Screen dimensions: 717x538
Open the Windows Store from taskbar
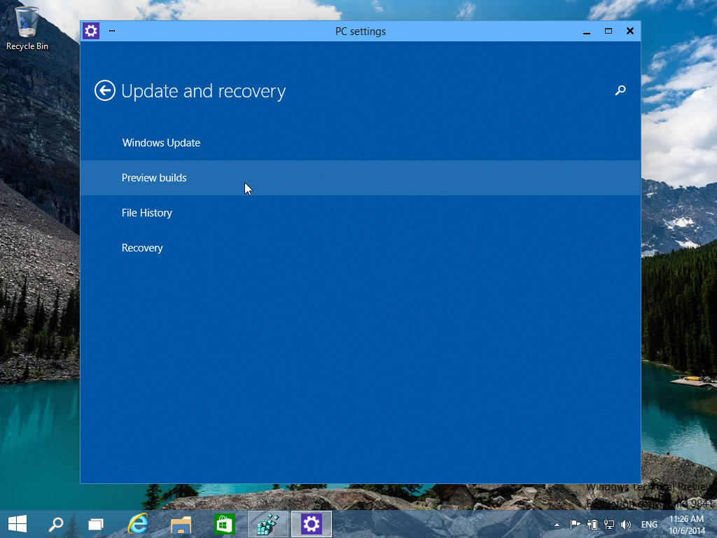224,524
